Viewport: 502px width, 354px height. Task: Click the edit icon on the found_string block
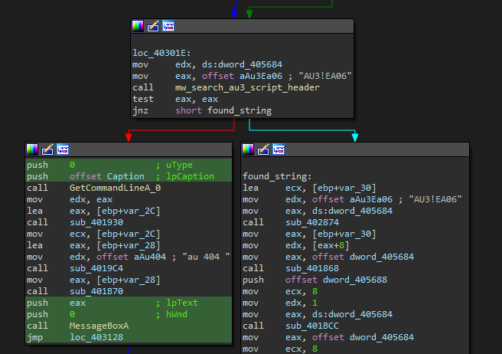point(264,149)
